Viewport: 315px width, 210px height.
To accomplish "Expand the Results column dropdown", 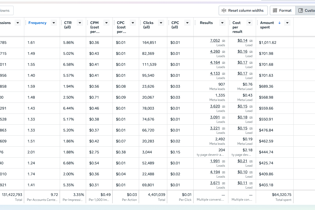I will pos(222,23).
